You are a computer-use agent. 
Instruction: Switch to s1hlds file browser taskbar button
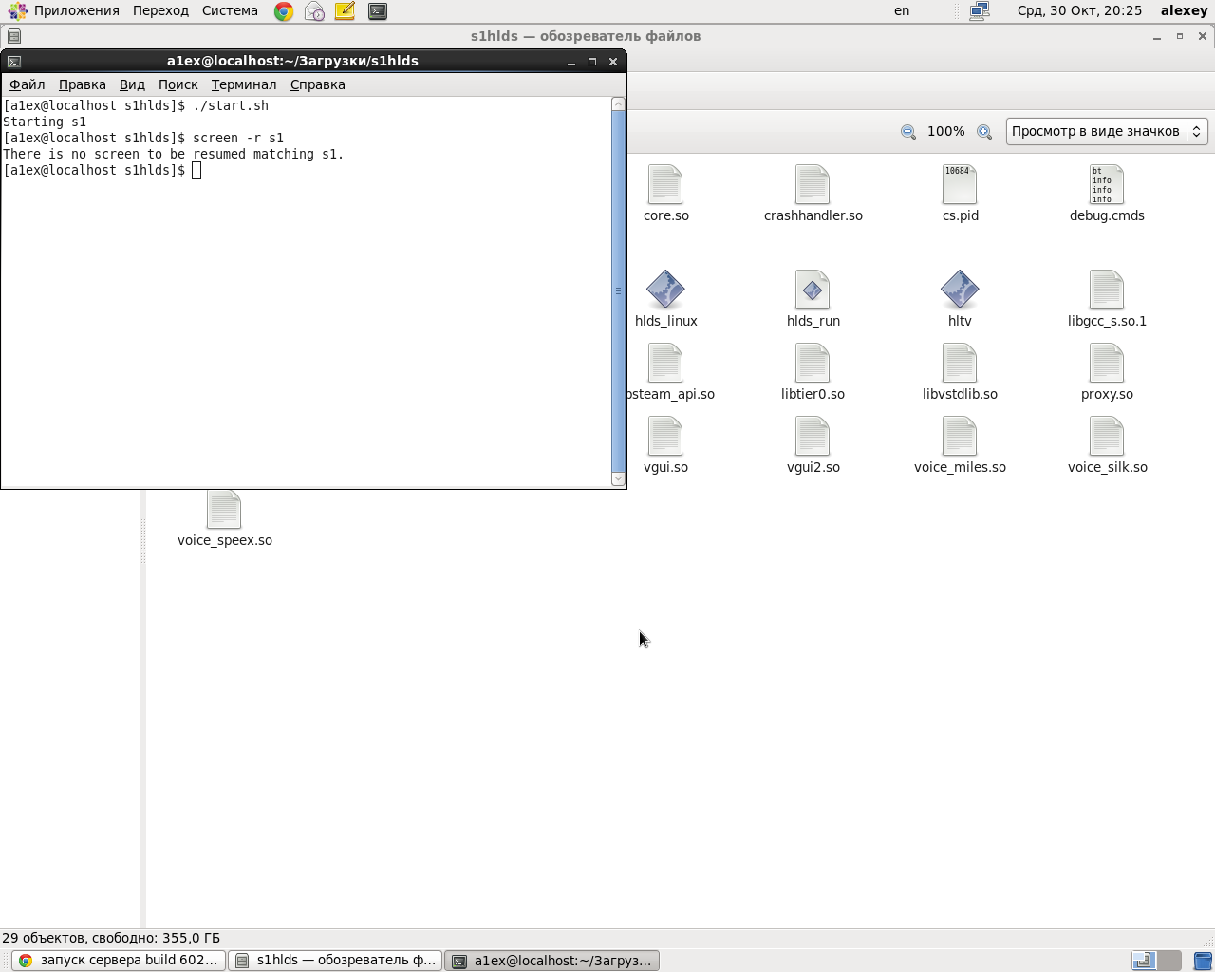pyautogui.click(x=336, y=961)
